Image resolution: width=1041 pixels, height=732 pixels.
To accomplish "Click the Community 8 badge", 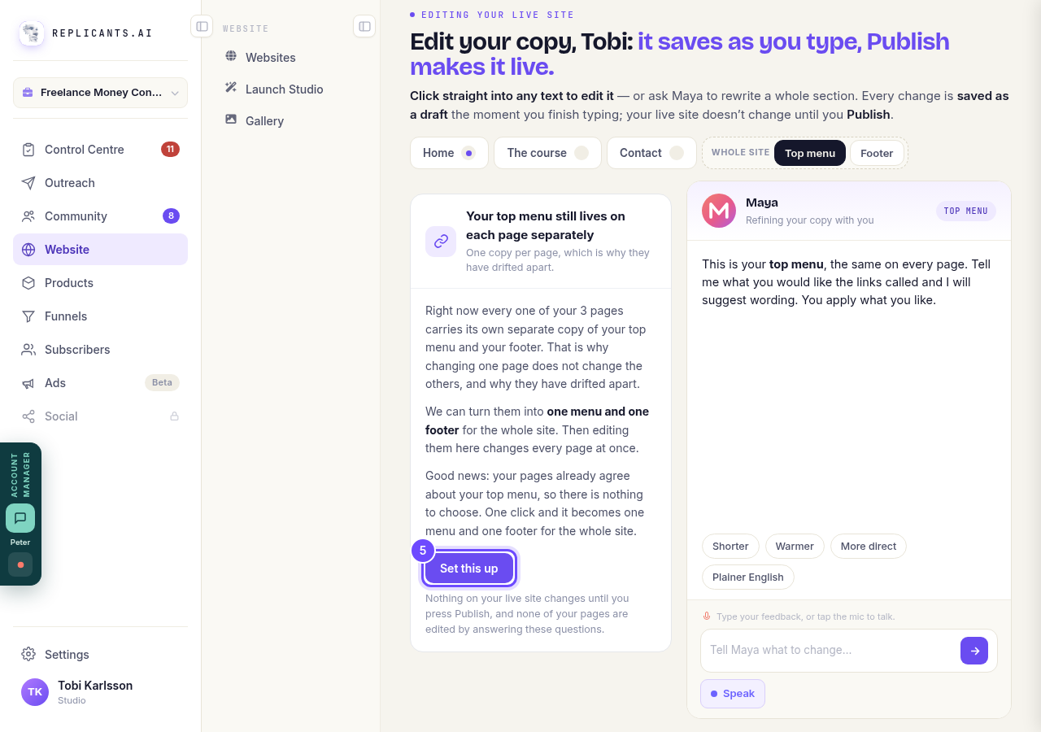I will [171, 216].
